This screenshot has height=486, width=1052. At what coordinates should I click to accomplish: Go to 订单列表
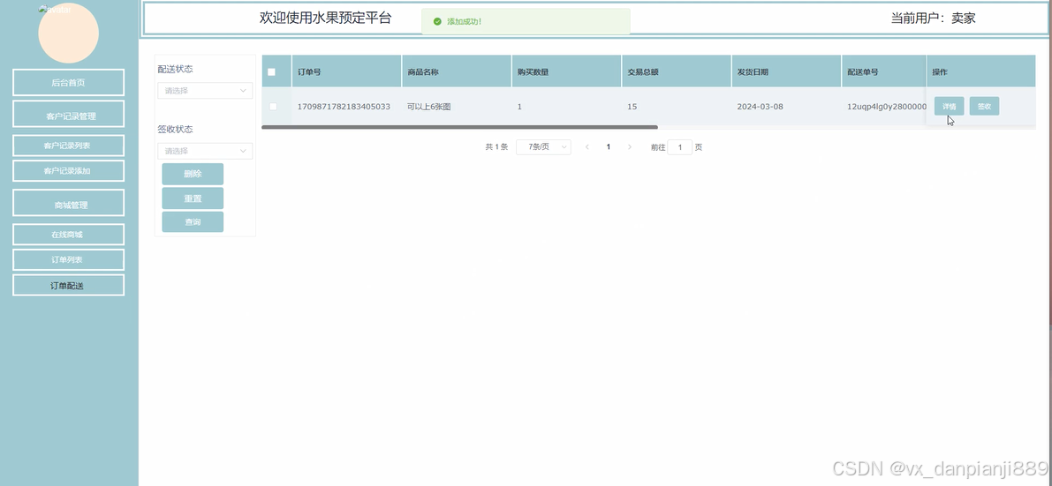click(x=68, y=259)
